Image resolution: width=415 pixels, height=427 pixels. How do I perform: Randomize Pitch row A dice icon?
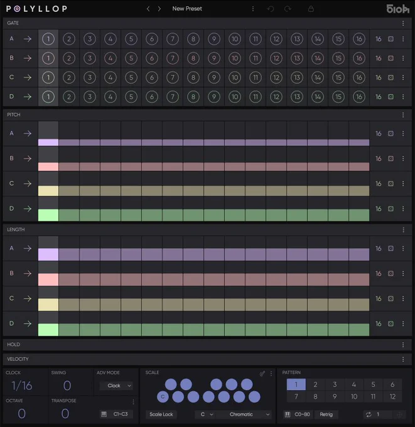point(391,133)
